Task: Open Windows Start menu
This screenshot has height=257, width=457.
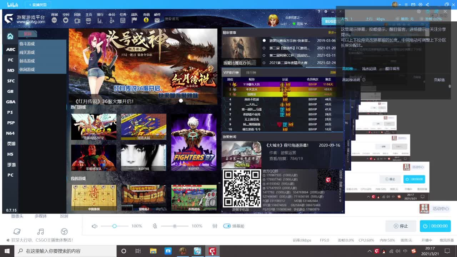Action: coord(7,251)
